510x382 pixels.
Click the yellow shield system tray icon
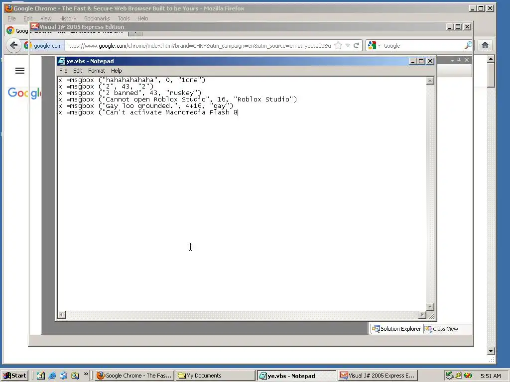(x=459, y=376)
